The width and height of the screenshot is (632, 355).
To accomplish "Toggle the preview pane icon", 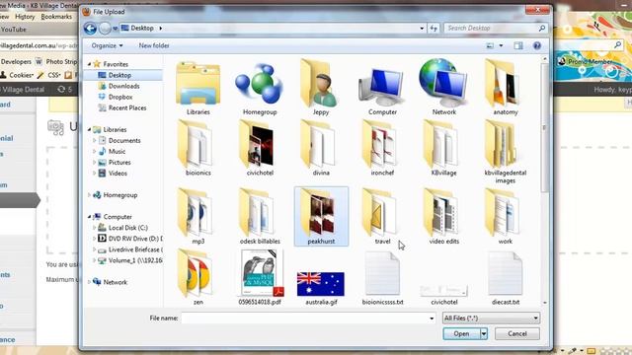I will pyautogui.click(x=518, y=46).
